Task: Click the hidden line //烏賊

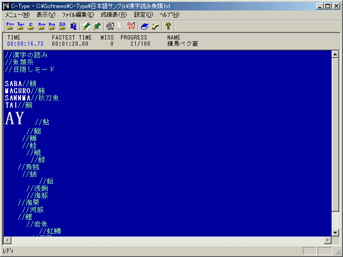Action: point(29,167)
